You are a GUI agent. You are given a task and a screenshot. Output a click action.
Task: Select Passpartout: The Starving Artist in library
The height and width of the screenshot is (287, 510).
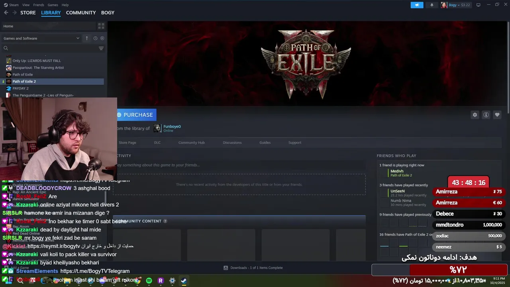click(38, 68)
